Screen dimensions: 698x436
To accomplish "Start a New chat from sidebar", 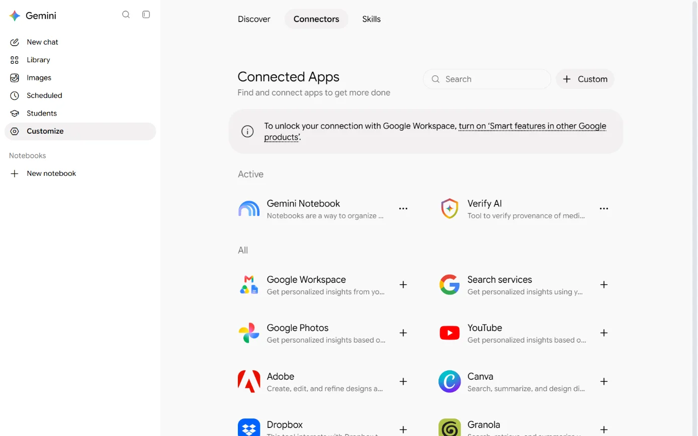I will click(80, 42).
